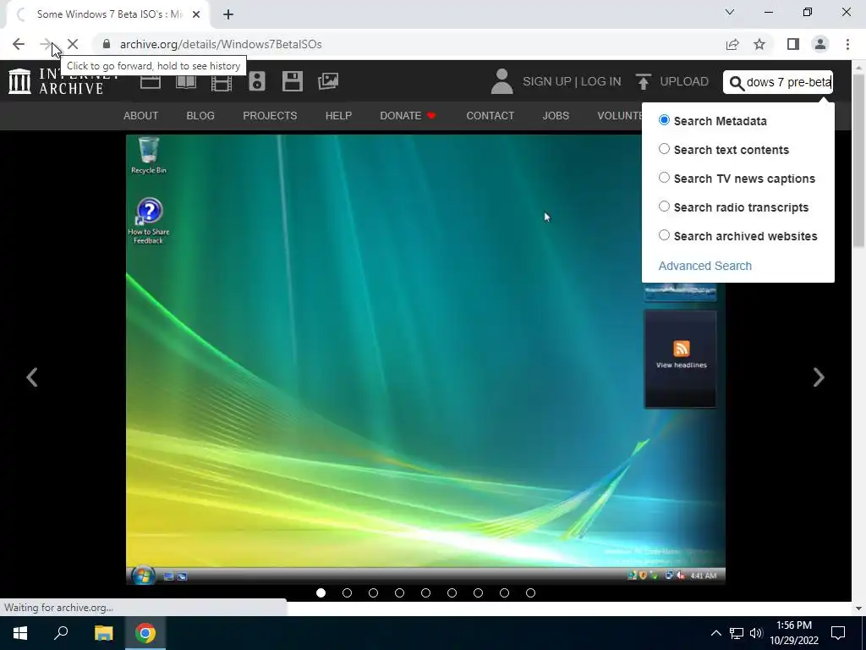The image size is (866, 650).
Task: Go to last carousel image dot
Action: pyautogui.click(x=531, y=592)
